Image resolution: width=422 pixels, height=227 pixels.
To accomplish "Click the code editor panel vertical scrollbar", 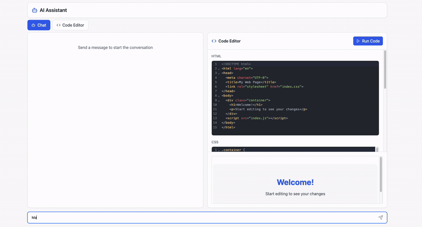I will click(385, 70).
